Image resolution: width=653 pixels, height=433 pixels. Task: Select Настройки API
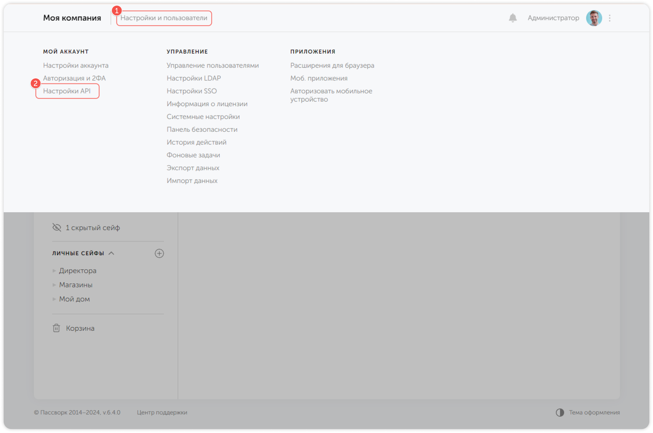click(67, 91)
